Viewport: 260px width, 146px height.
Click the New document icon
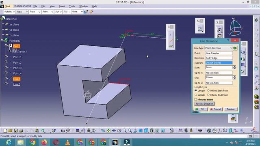click(x=5, y=131)
